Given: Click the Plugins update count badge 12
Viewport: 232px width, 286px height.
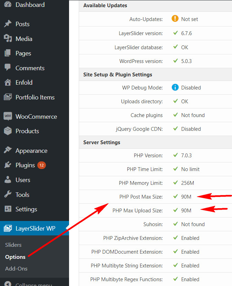Looking at the screenshot, I should [x=41, y=165].
